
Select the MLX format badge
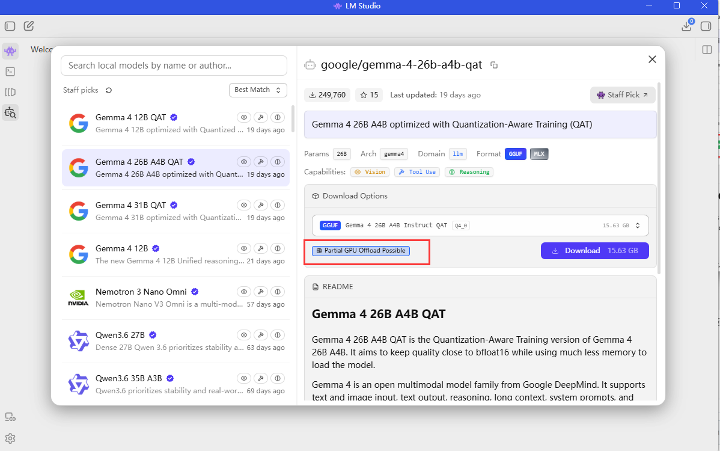539,154
